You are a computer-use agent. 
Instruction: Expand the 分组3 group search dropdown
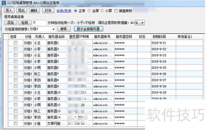53,29
